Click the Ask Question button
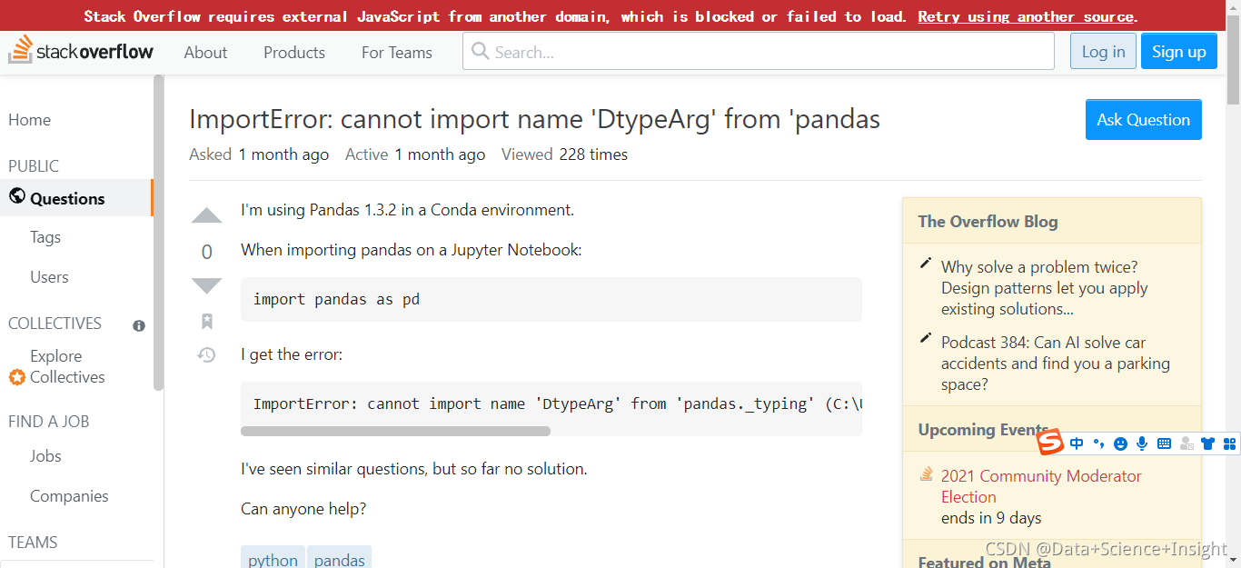This screenshot has width=1241, height=568. [x=1143, y=119]
